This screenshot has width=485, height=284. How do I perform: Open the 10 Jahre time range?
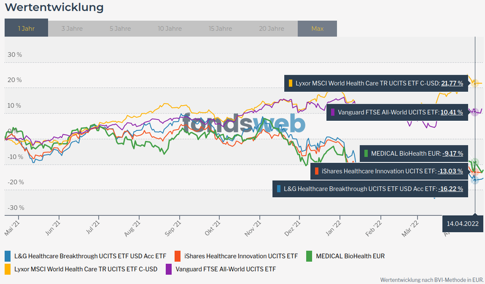(x=170, y=29)
